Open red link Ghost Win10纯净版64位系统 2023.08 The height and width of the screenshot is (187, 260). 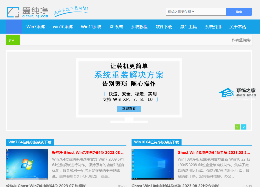tap(214, 152)
